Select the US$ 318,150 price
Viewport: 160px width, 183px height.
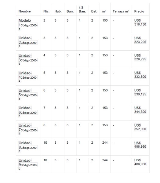140,22
